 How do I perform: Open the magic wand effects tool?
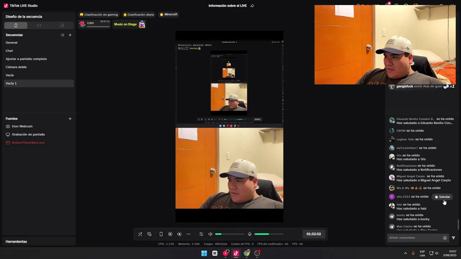click(140, 234)
